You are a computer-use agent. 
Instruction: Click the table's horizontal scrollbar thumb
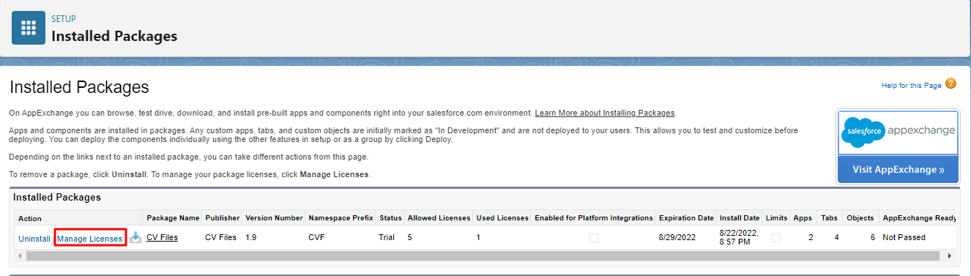pyautogui.click(x=483, y=256)
